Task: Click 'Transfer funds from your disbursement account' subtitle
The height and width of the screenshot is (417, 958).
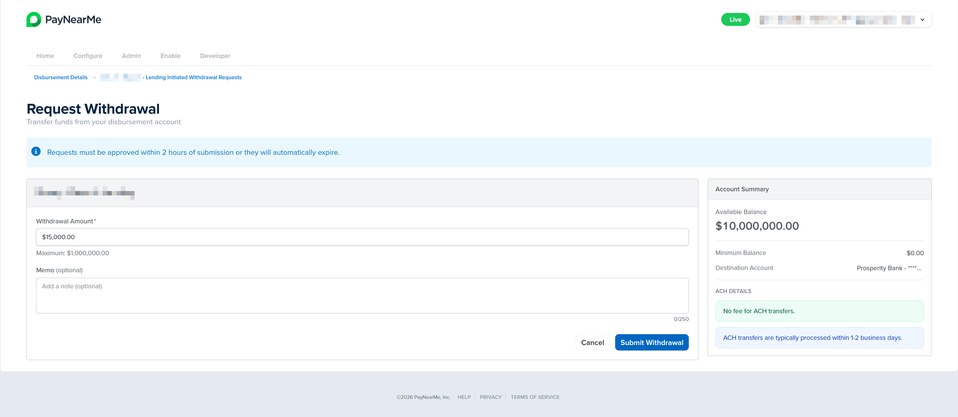Action: (x=103, y=122)
